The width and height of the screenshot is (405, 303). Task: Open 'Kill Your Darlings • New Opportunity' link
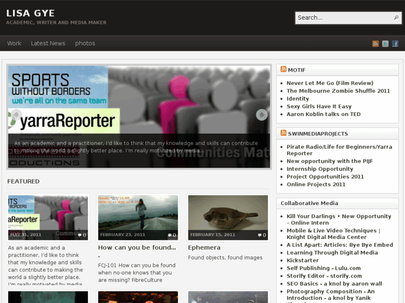click(339, 220)
